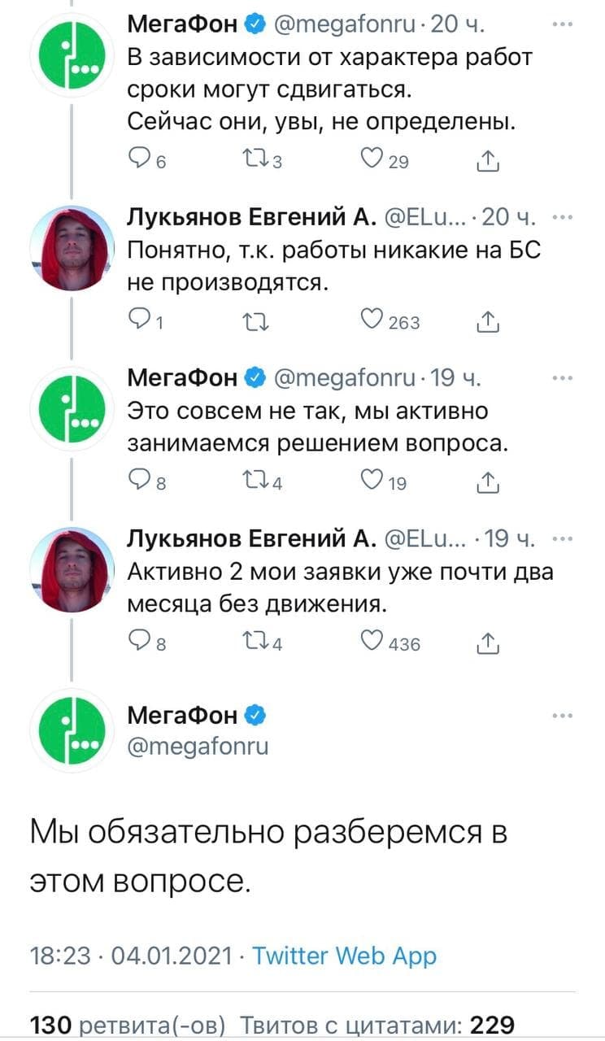
Task: Open more menu on Лукьянов's 19 ч. tweet
Action: point(562,538)
